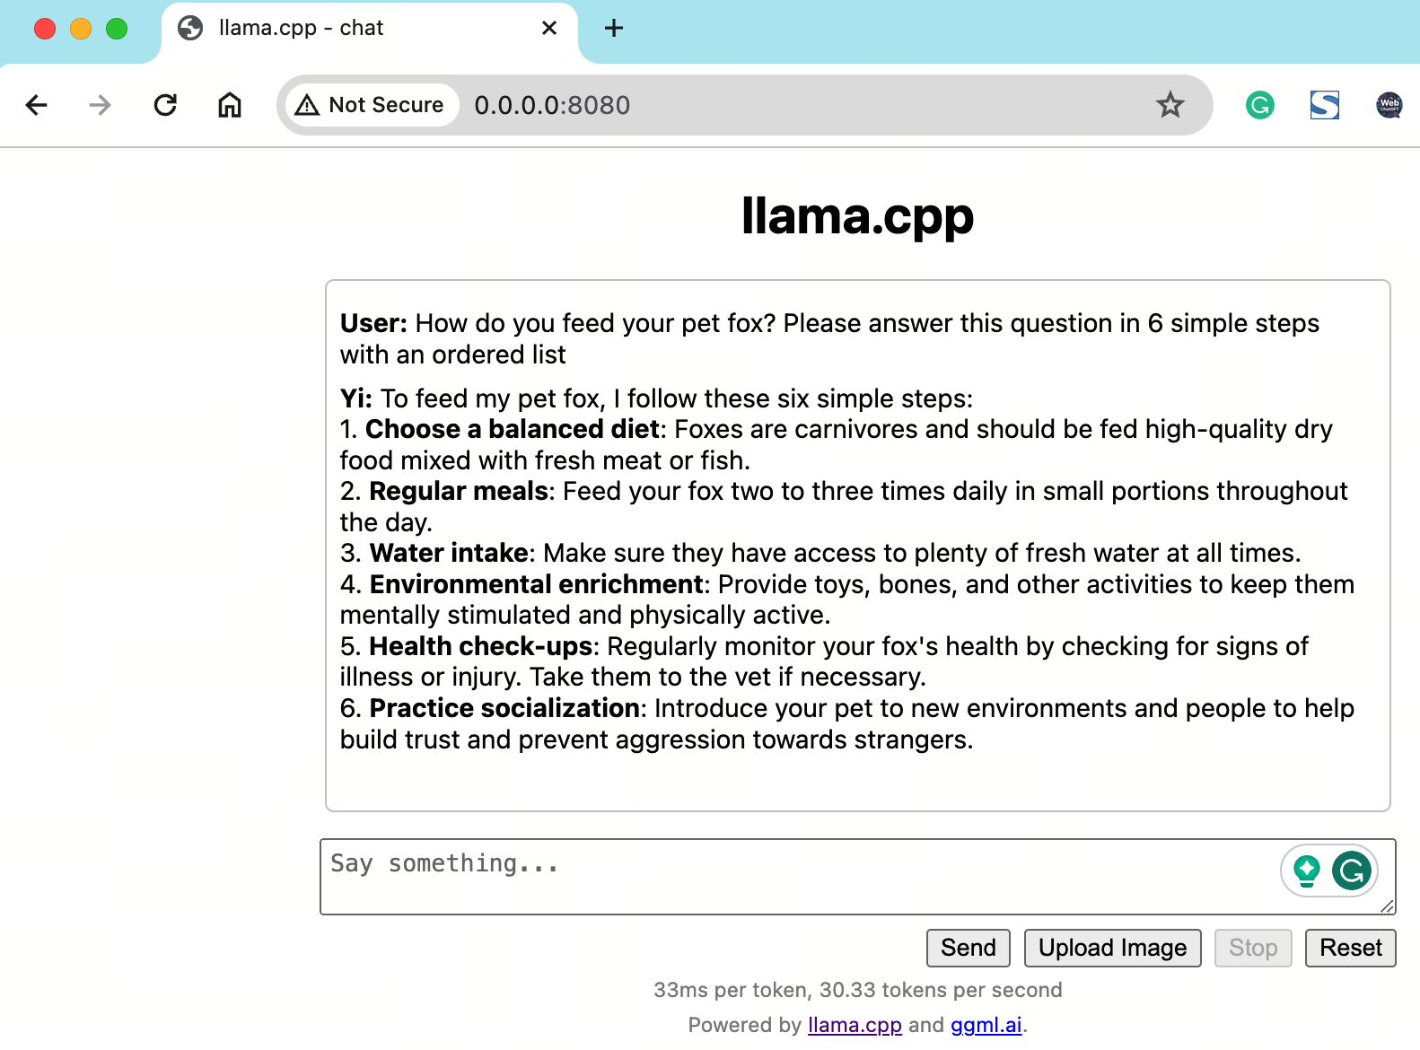Select the llama.cpp - chat tab
The height and width of the screenshot is (1050, 1420).
tap(302, 28)
